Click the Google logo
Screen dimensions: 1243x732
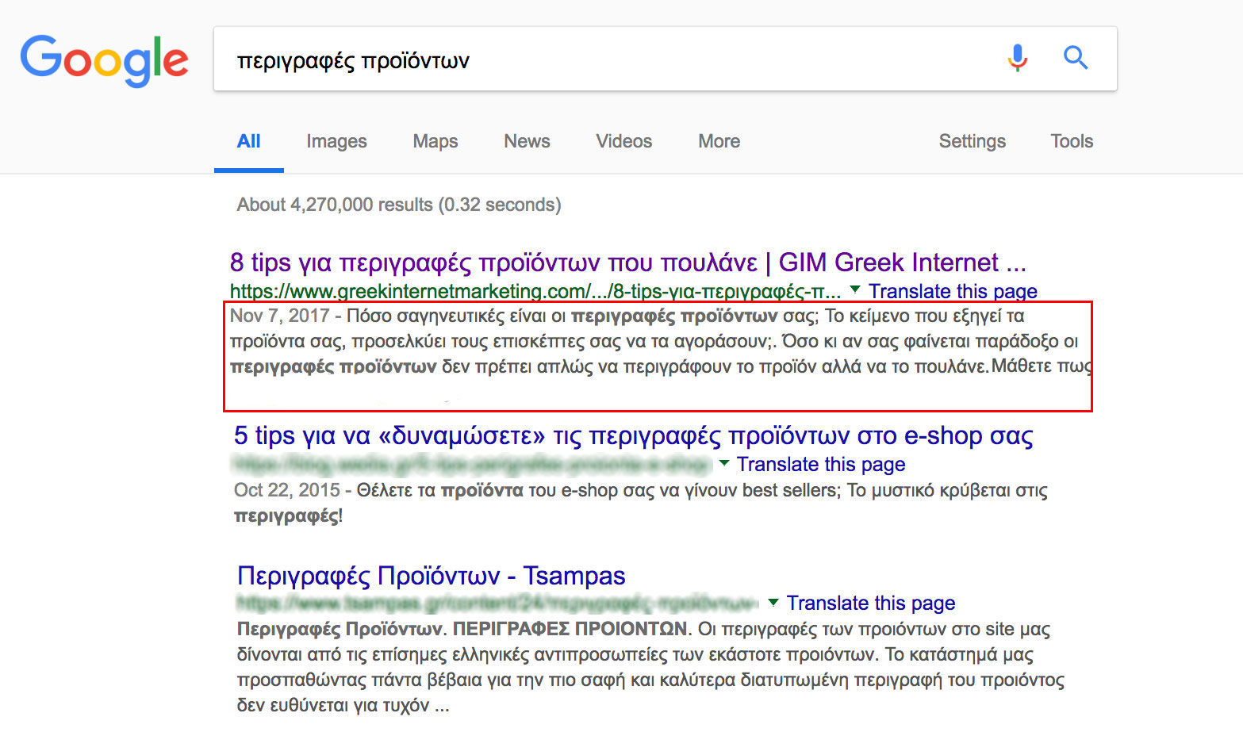(104, 59)
